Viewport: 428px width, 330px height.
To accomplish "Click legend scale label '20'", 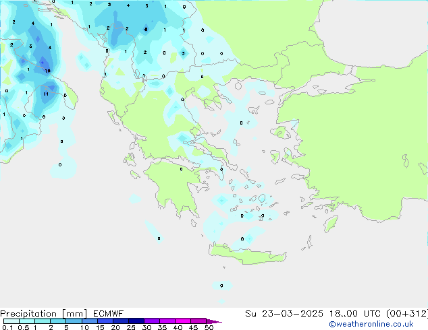I will coord(115,327).
